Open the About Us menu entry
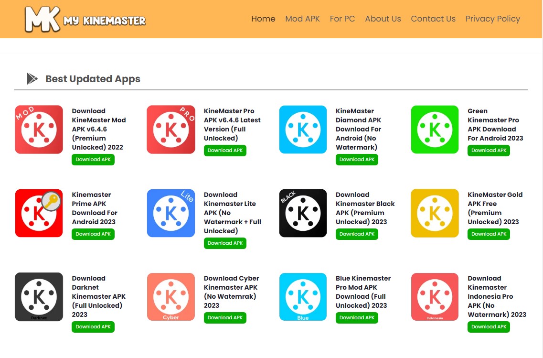The image size is (543, 358). (383, 19)
